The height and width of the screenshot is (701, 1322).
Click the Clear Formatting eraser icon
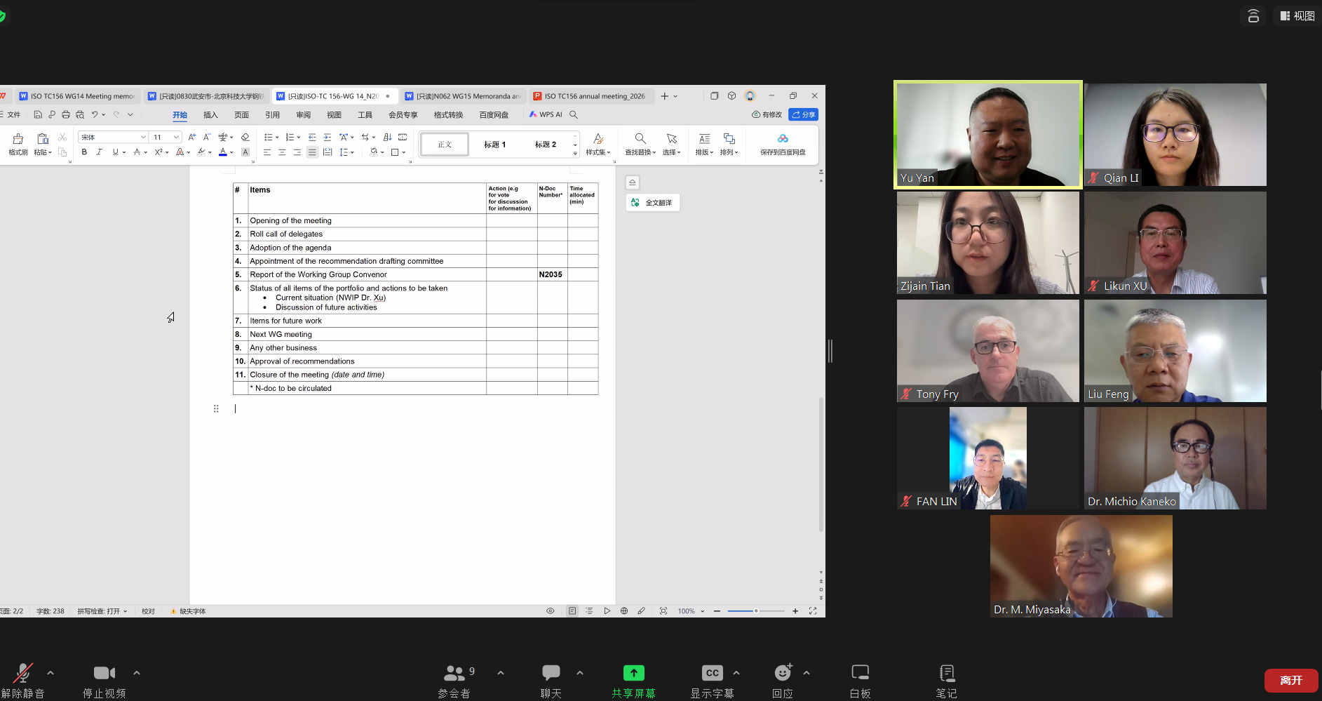tap(245, 137)
